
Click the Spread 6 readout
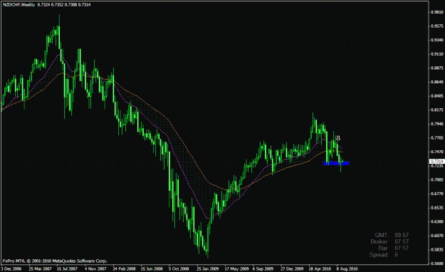tap(384, 255)
